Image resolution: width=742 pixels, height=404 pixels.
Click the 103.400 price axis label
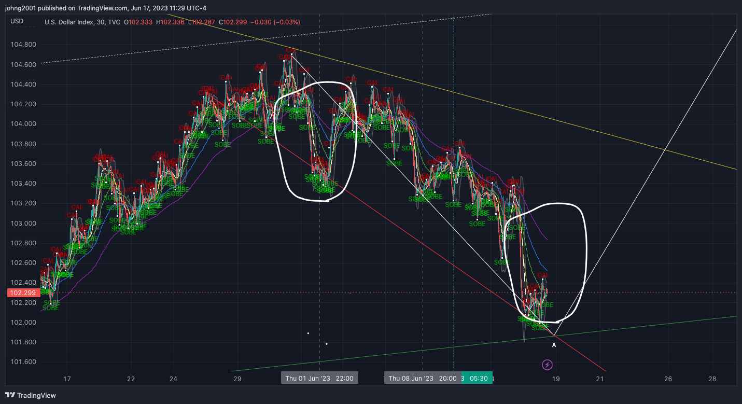23,184
